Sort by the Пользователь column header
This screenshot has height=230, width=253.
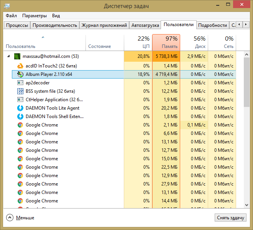44,43
